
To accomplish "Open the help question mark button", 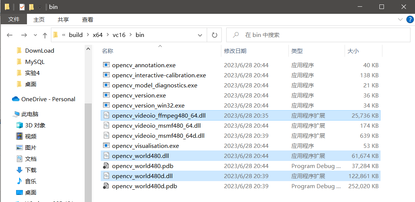I will 409,19.
